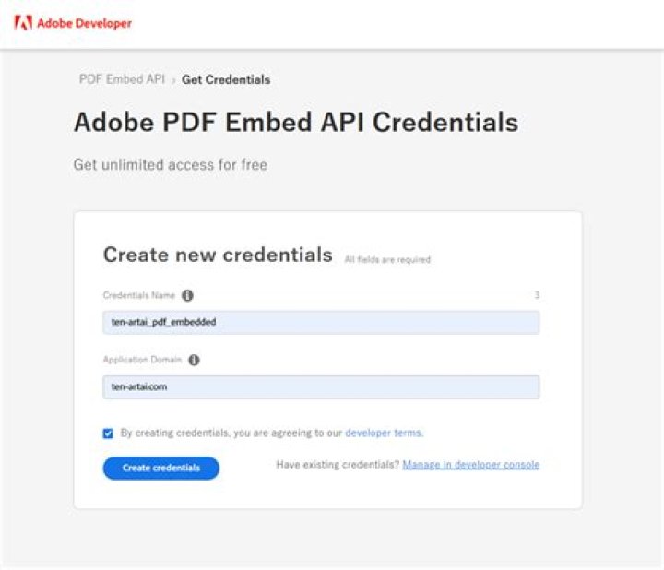This screenshot has width=664, height=570.
Task: Show info icon for Application Domain
Action: pos(194,360)
